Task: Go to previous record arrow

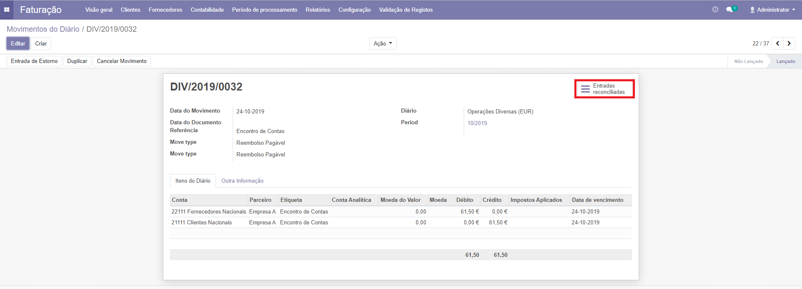Action: pyautogui.click(x=777, y=43)
